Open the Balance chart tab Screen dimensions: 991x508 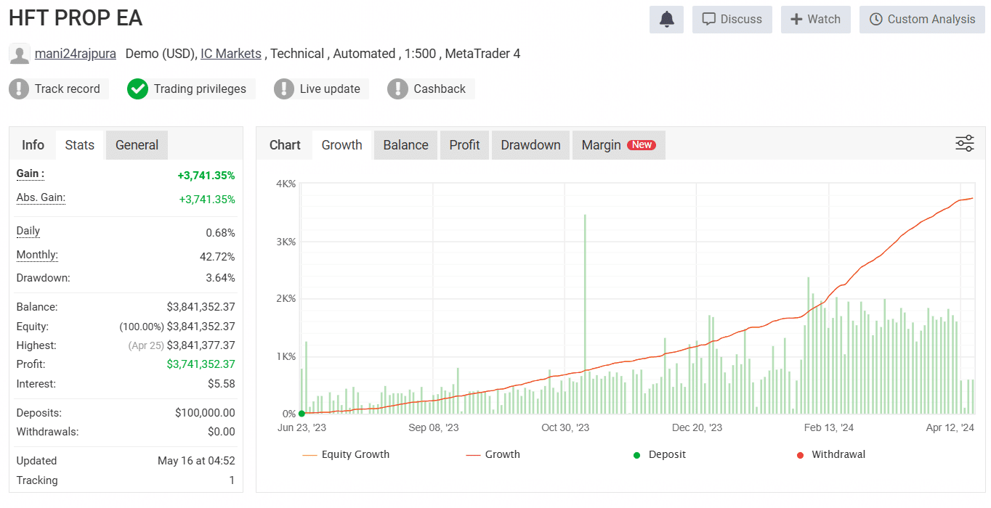pos(405,145)
